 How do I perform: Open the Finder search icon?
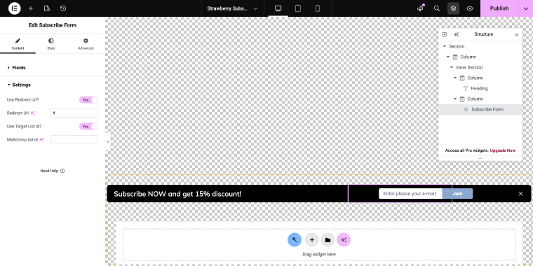click(437, 8)
